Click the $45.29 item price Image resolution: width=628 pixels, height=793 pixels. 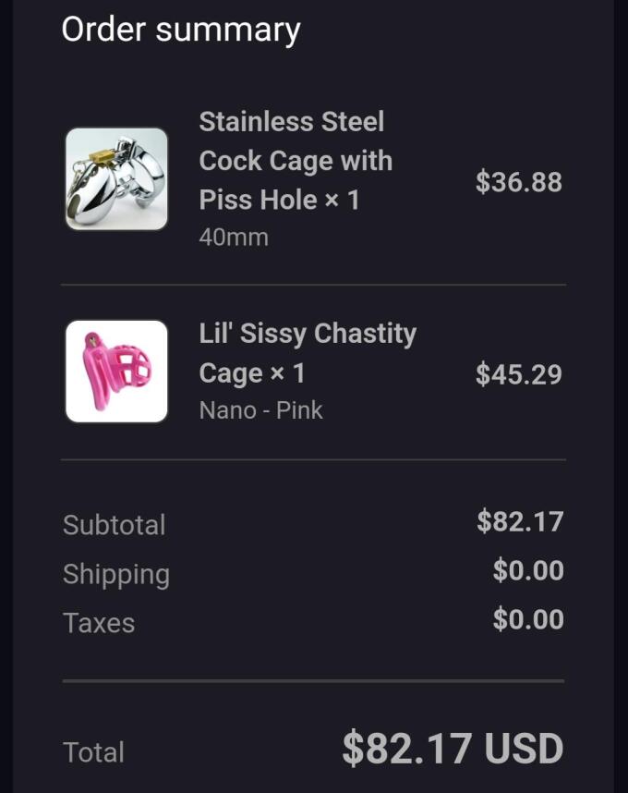click(518, 374)
